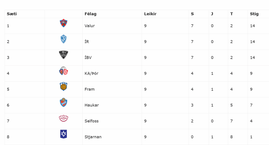Click the Stig column header
Image resolution: width=269 pixels, height=145 pixels.
click(x=254, y=14)
